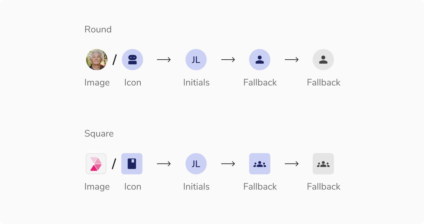424x224 pixels.
Task: Select the round robot icon avatar
Action: (x=132, y=60)
